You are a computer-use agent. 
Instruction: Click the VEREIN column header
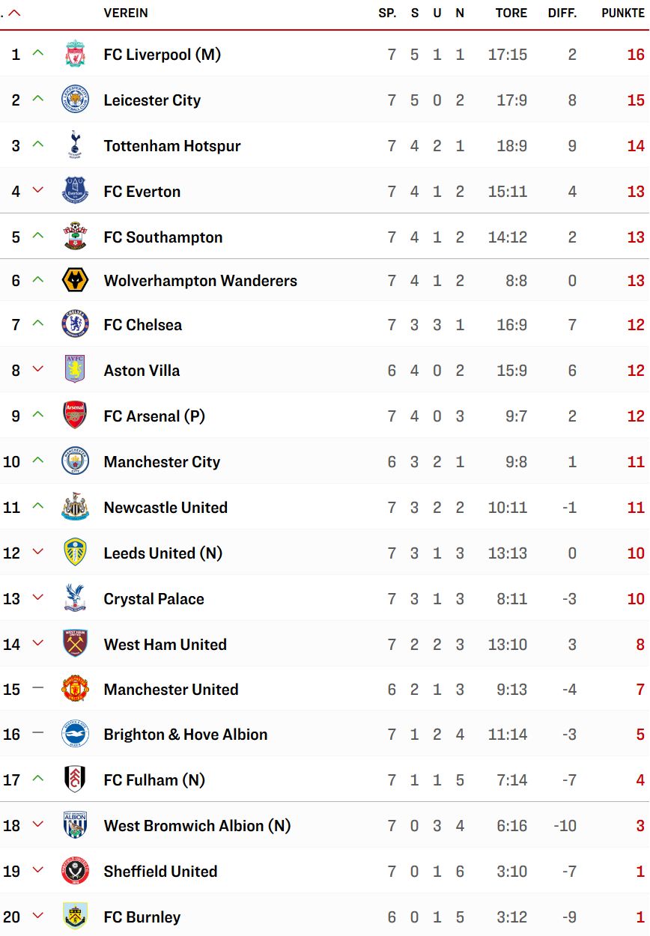tap(126, 13)
